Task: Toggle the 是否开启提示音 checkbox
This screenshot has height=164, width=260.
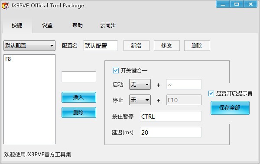Action: pos(211,94)
